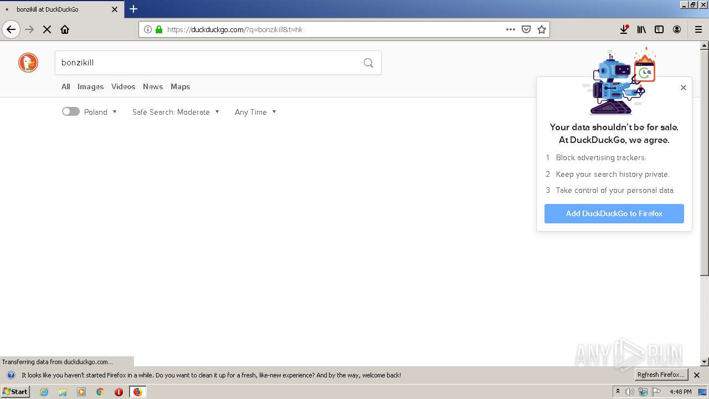The image size is (709, 399).
Task: Open the downloads panel
Action: point(624,29)
